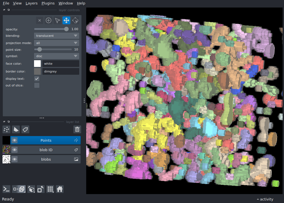284x203 pixels.
Task: Add a new labels layer
Action: (25, 129)
